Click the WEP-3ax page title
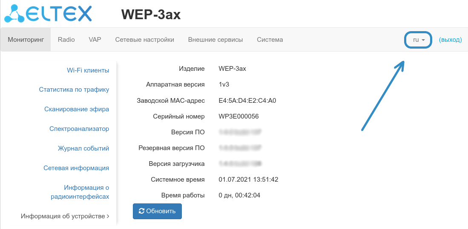The height and width of the screenshot is (229, 468). pos(151,14)
